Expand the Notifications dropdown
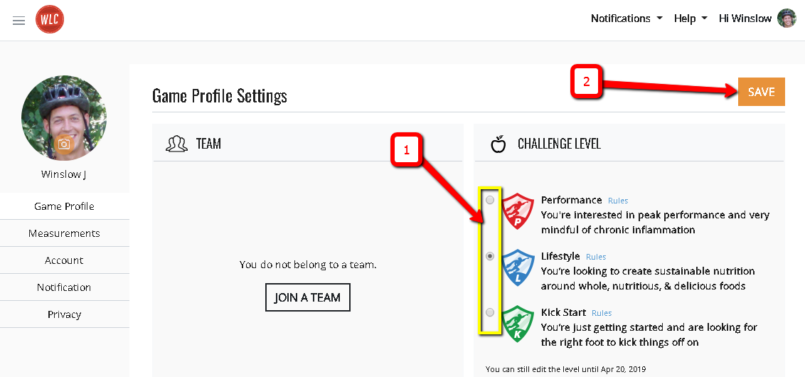This screenshot has width=805, height=377. coord(627,18)
